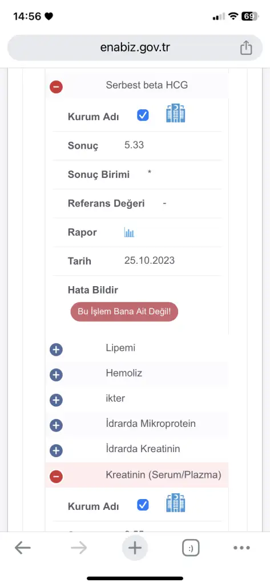Toggle Kurum Adı checkbox under Serbest beta HCG
This screenshot has width=270, height=586.
click(x=143, y=116)
